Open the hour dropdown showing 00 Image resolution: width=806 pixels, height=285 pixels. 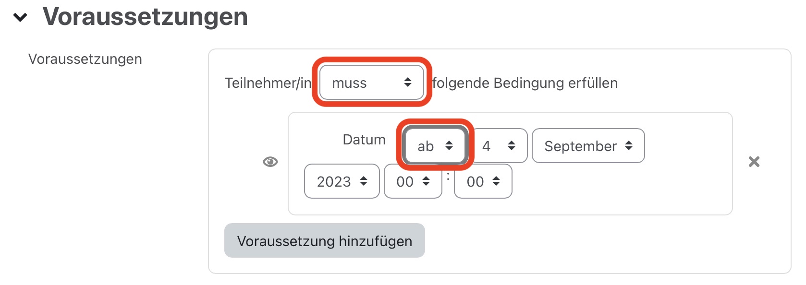[412, 181]
